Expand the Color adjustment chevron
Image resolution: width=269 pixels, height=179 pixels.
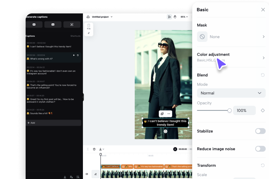point(264,58)
